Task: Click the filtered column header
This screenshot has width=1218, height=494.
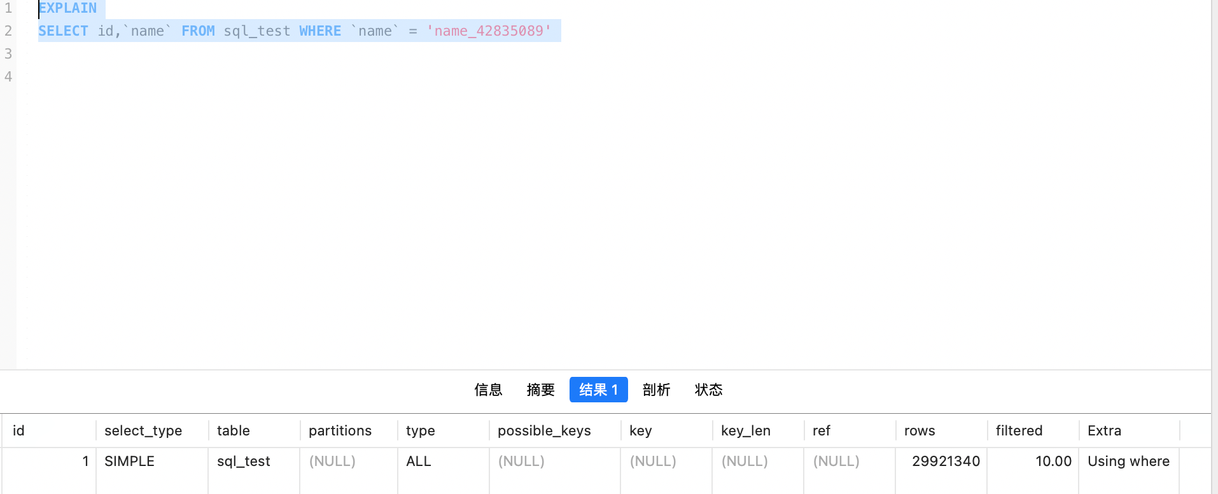Action: 1019,431
